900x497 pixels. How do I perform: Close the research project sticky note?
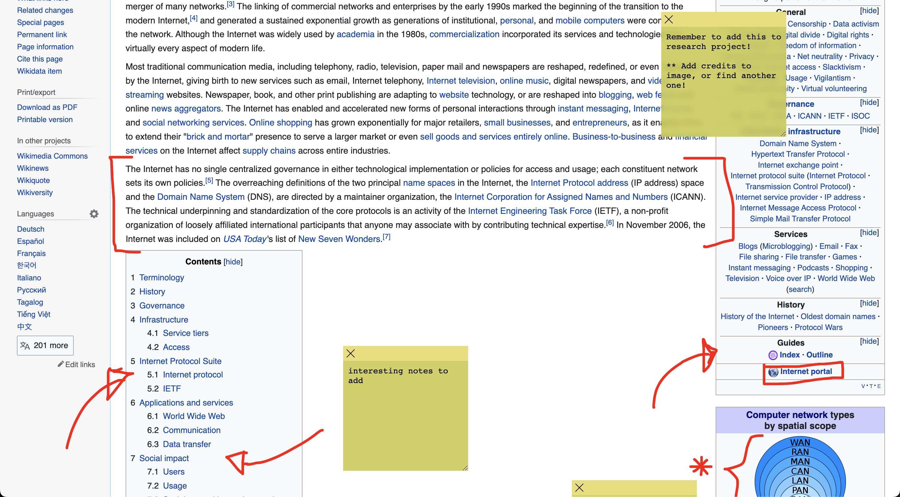click(668, 20)
